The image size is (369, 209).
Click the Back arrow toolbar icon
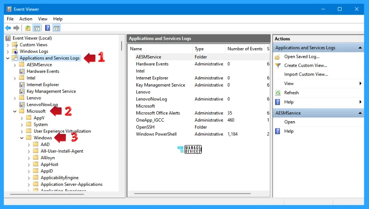(8, 28)
